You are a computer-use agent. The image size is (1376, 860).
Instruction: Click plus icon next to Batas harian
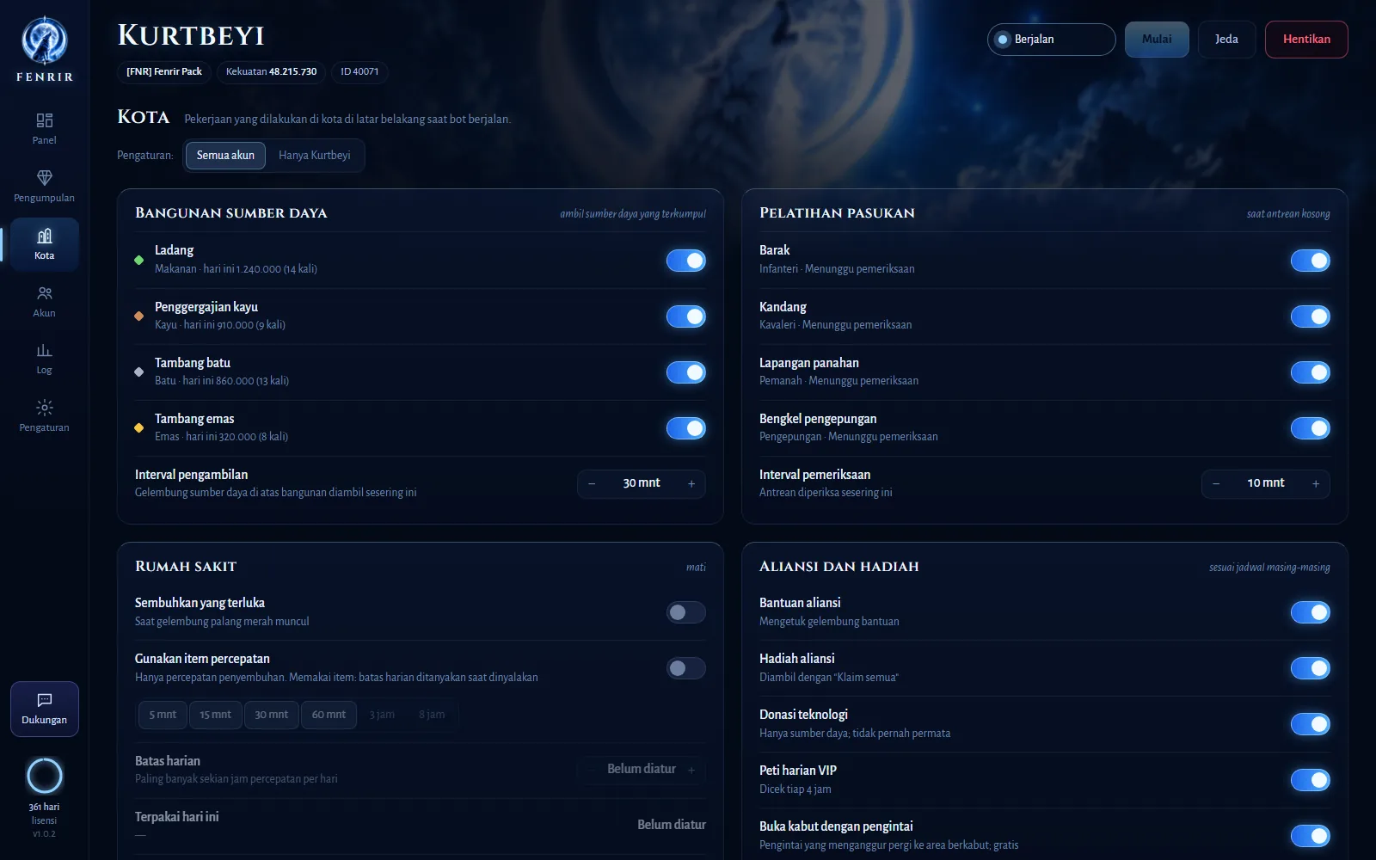691,770
